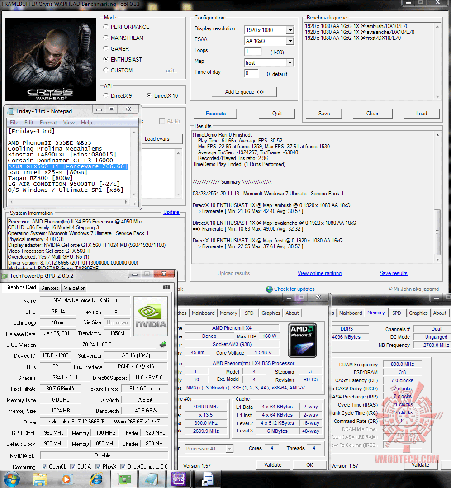Toggle the CUDA checkbox in GPU-Z
Image resolution: width=451 pixels, height=488 pixels.
pyautogui.click(x=73, y=467)
